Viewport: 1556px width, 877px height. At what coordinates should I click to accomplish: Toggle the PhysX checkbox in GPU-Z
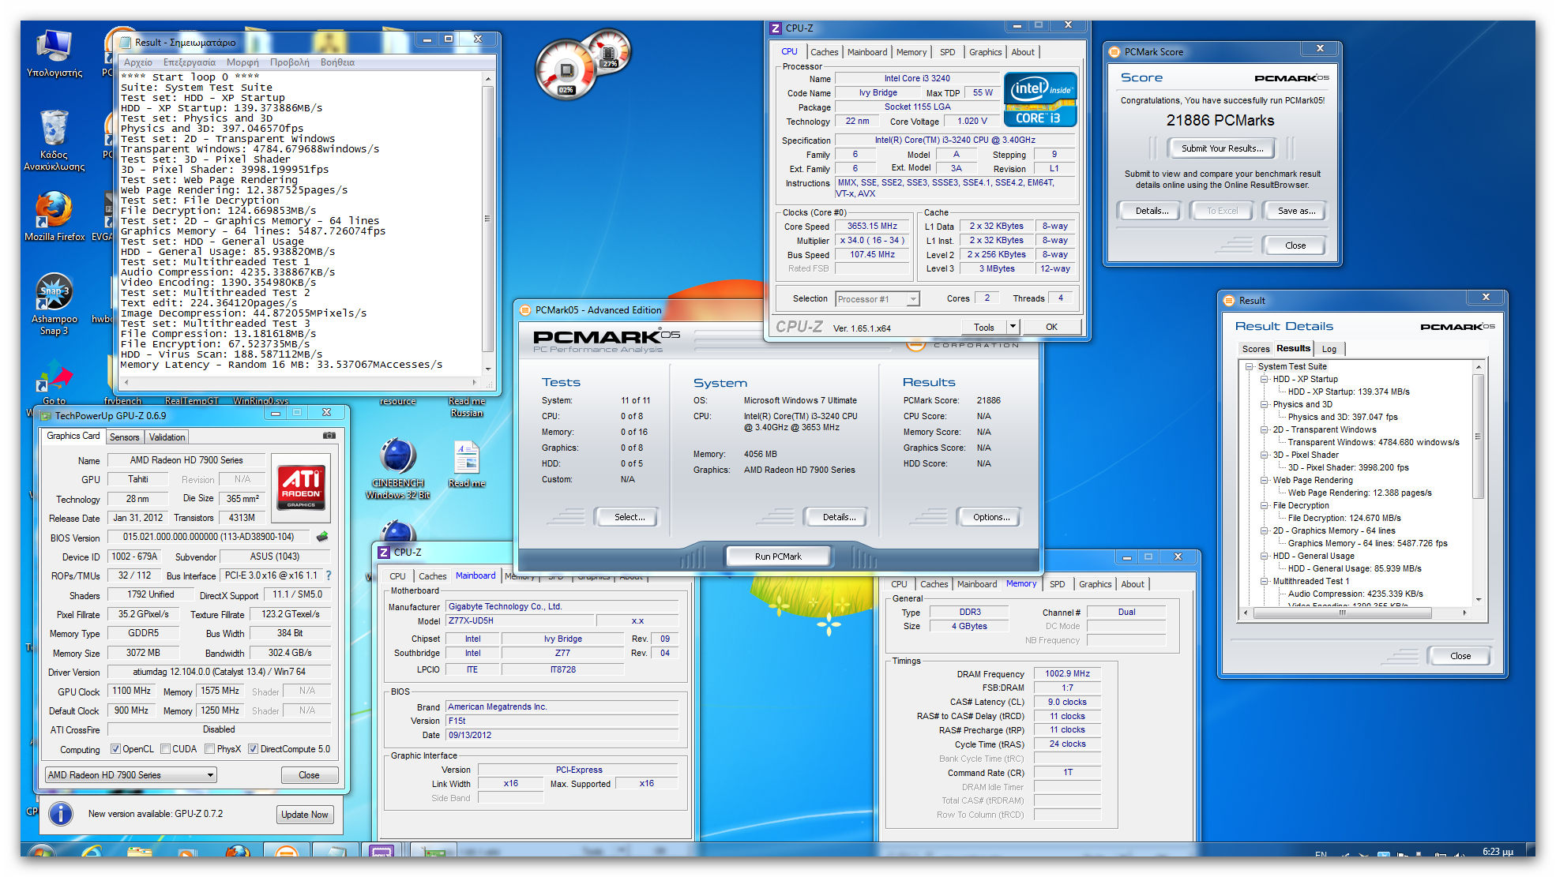tap(209, 749)
